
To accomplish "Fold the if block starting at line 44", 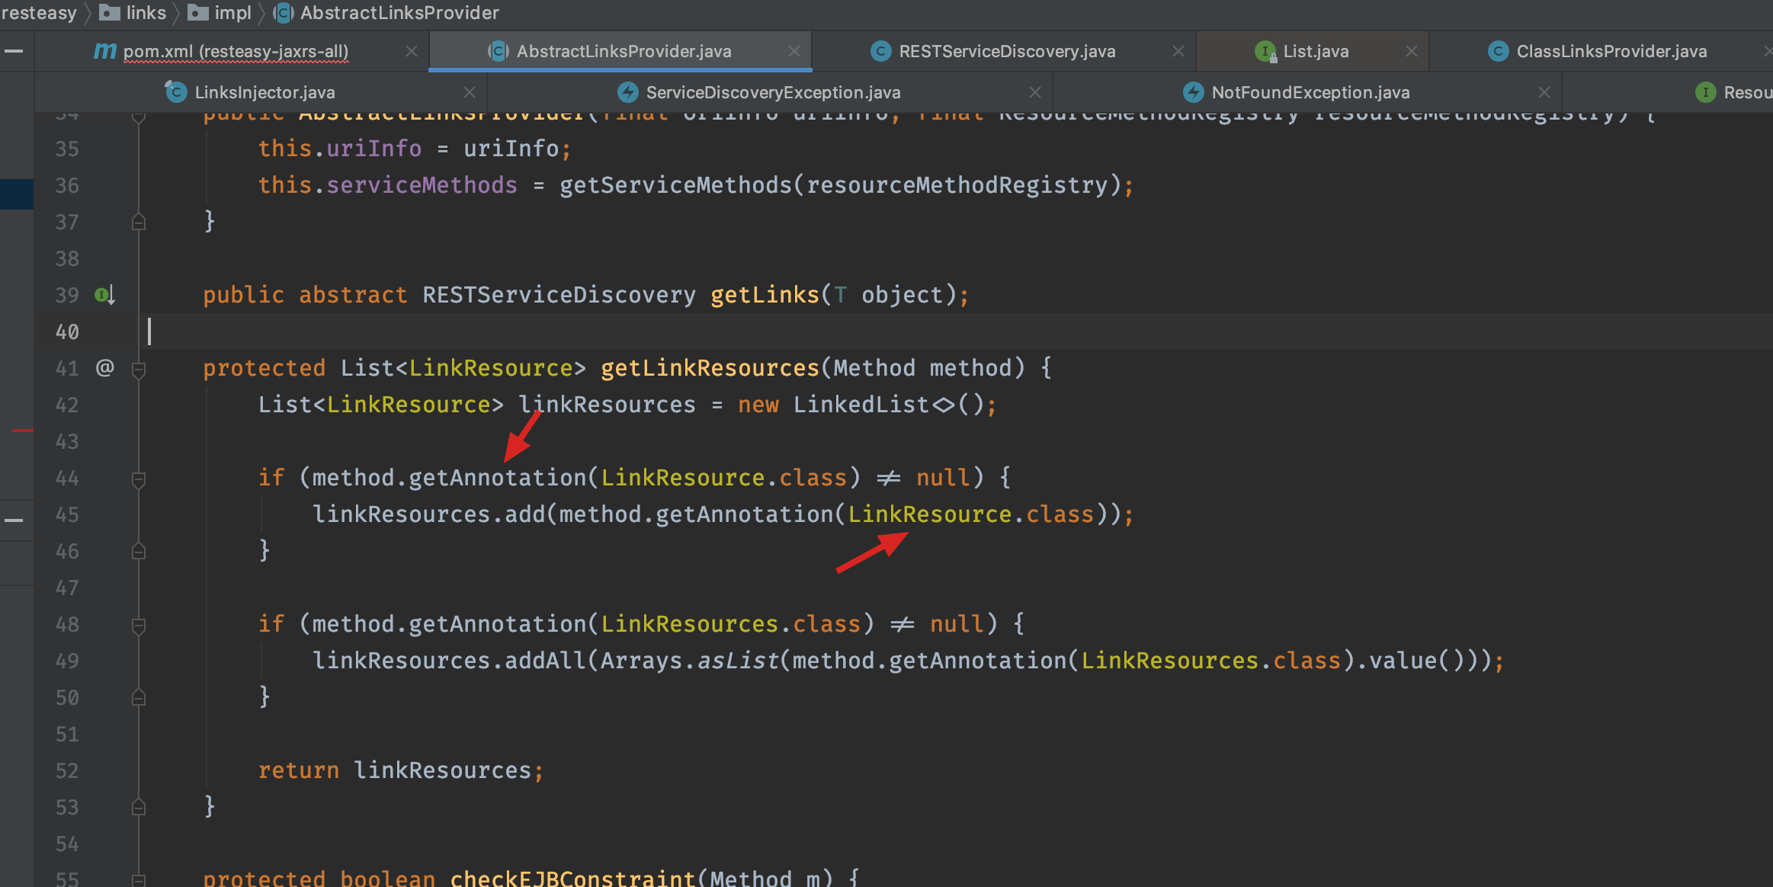I will click(139, 479).
